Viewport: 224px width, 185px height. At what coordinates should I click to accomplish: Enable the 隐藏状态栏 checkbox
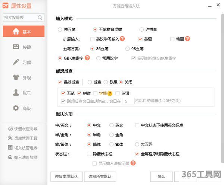point(89,154)
